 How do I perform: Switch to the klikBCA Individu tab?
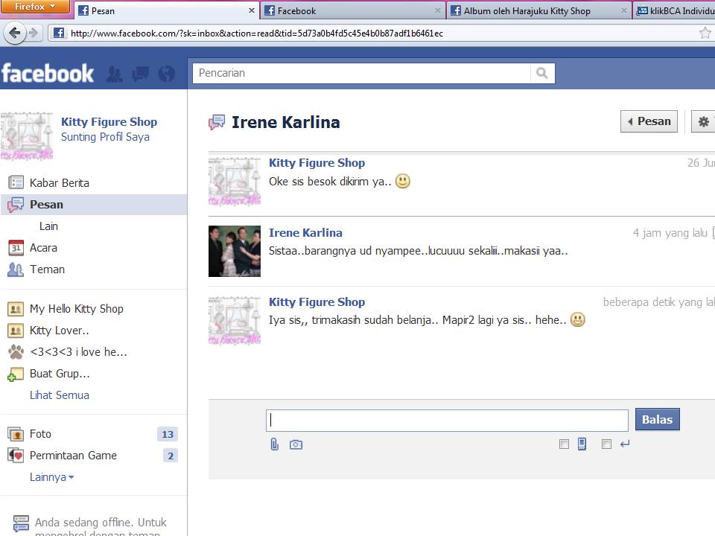pyautogui.click(x=675, y=10)
